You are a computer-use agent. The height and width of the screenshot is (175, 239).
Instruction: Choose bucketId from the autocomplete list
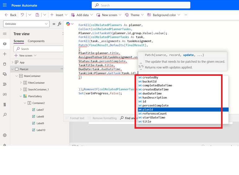(x=183, y=81)
